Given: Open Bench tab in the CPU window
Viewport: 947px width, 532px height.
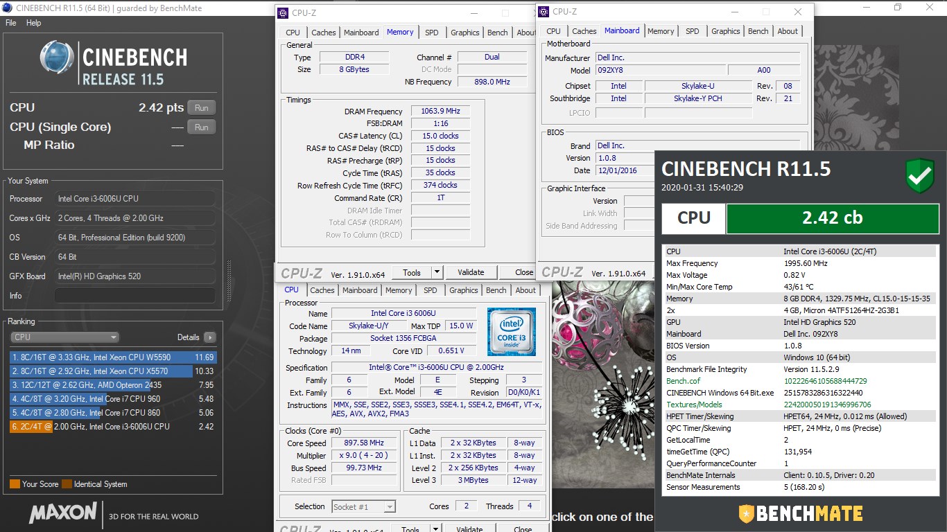Looking at the screenshot, I should click(496, 290).
